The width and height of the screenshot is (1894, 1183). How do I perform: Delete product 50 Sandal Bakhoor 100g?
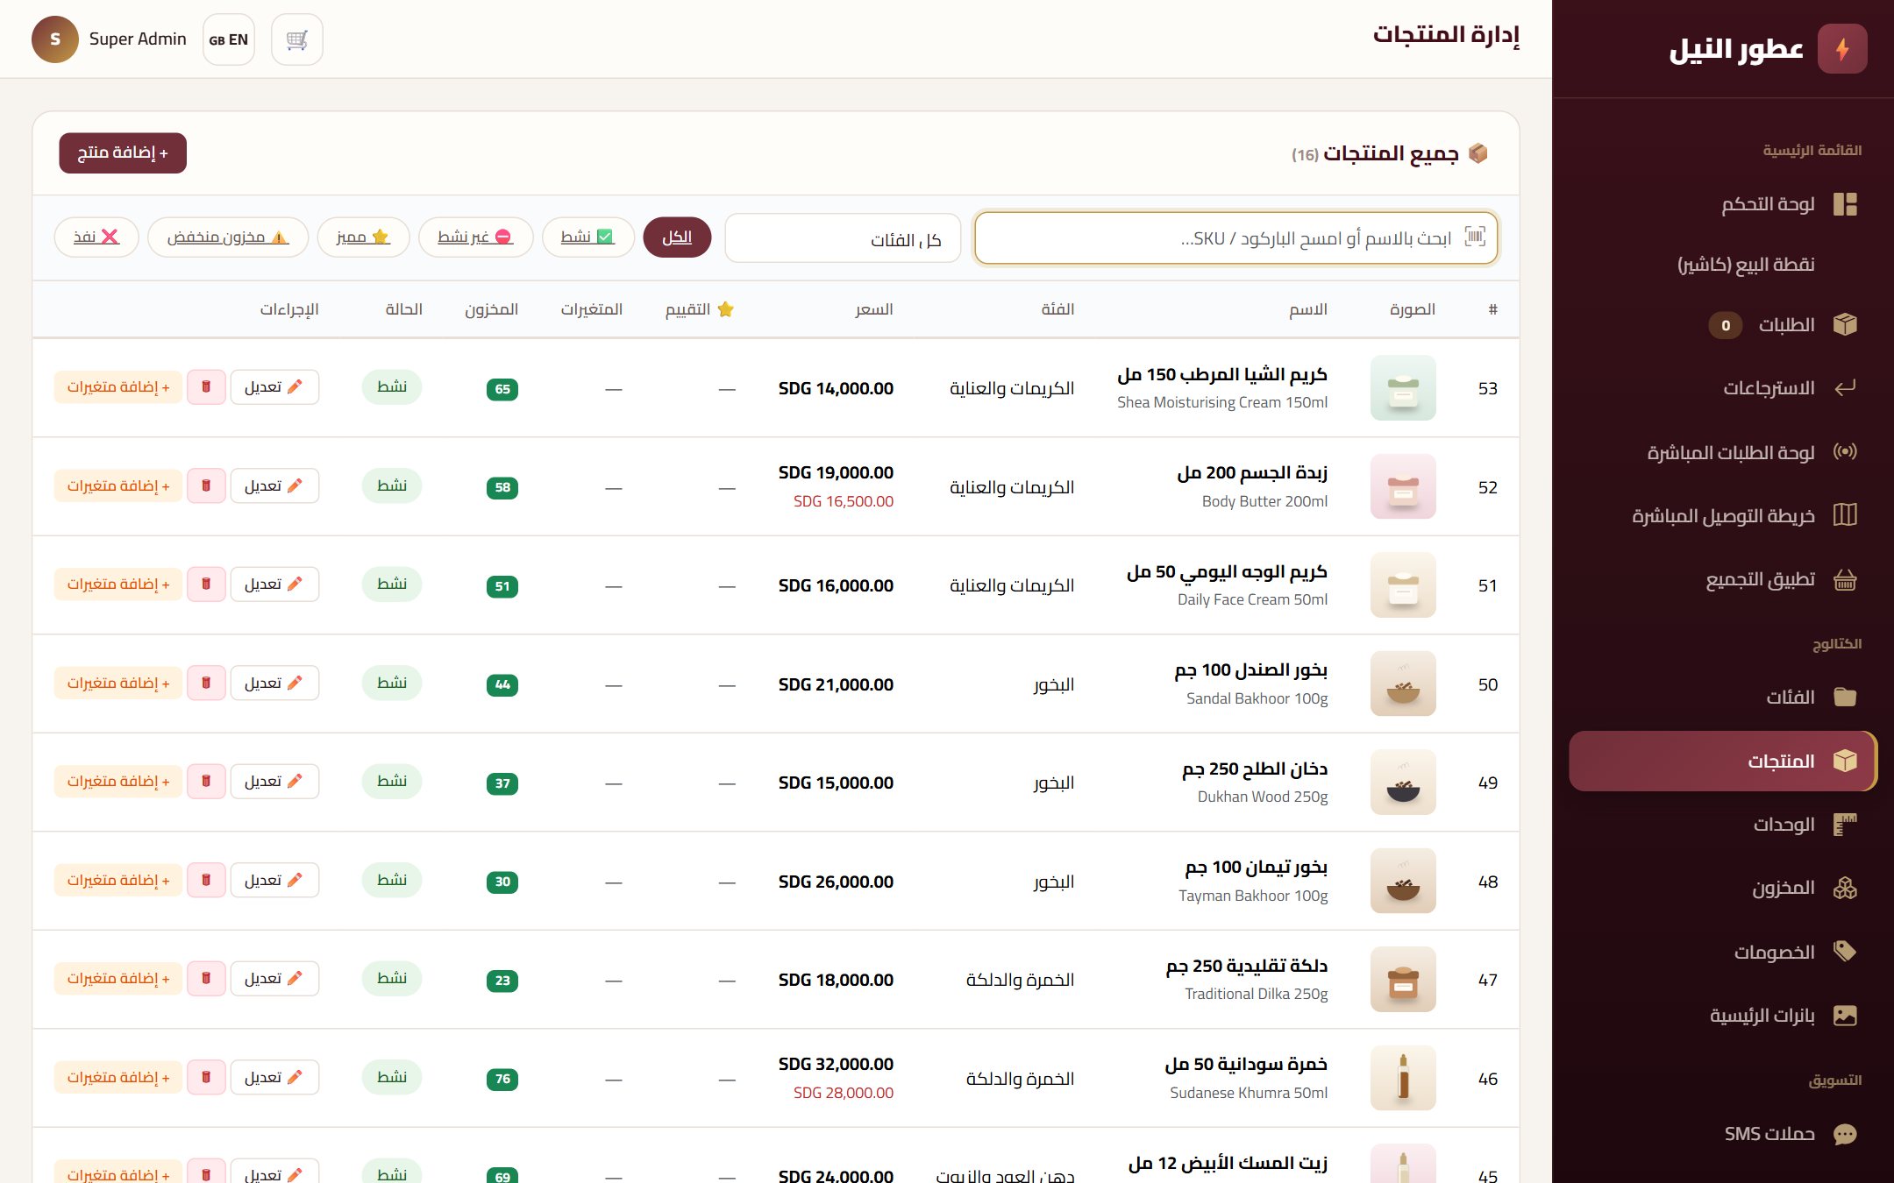(206, 683)
